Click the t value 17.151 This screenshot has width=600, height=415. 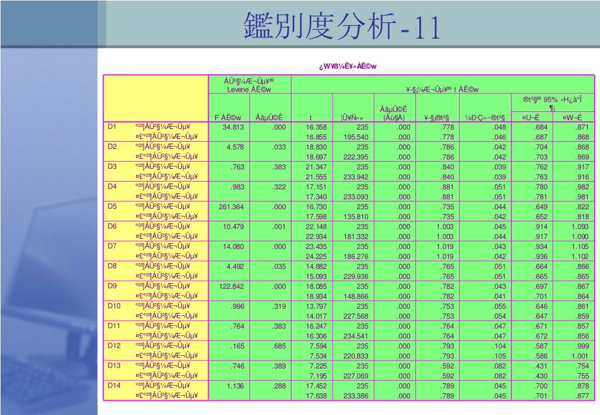click(x=316, y=186)
